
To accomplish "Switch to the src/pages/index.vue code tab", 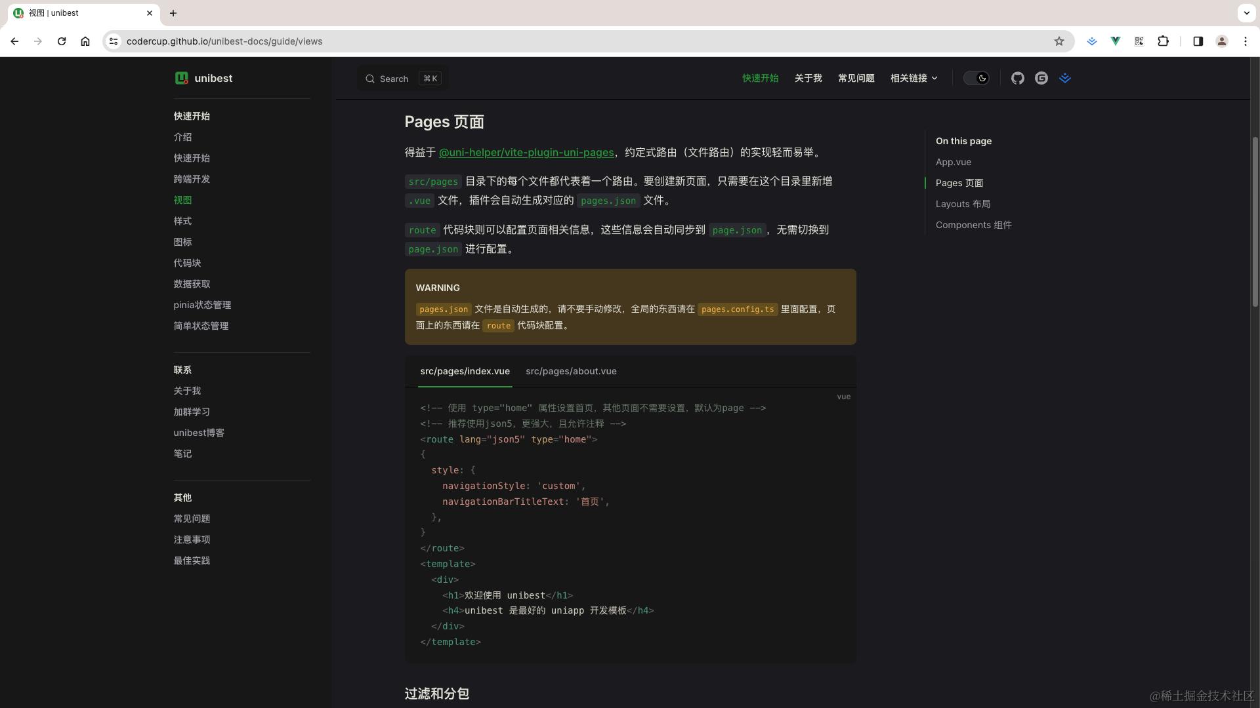I will [x=465, y=372].
